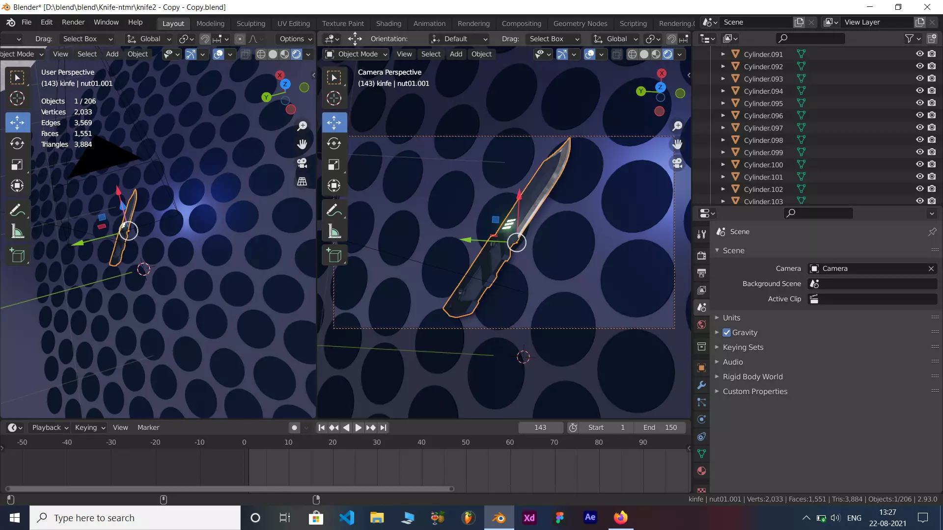
Task: Toggle camera view icon in left viewport
Action: [x=302, y=163]
